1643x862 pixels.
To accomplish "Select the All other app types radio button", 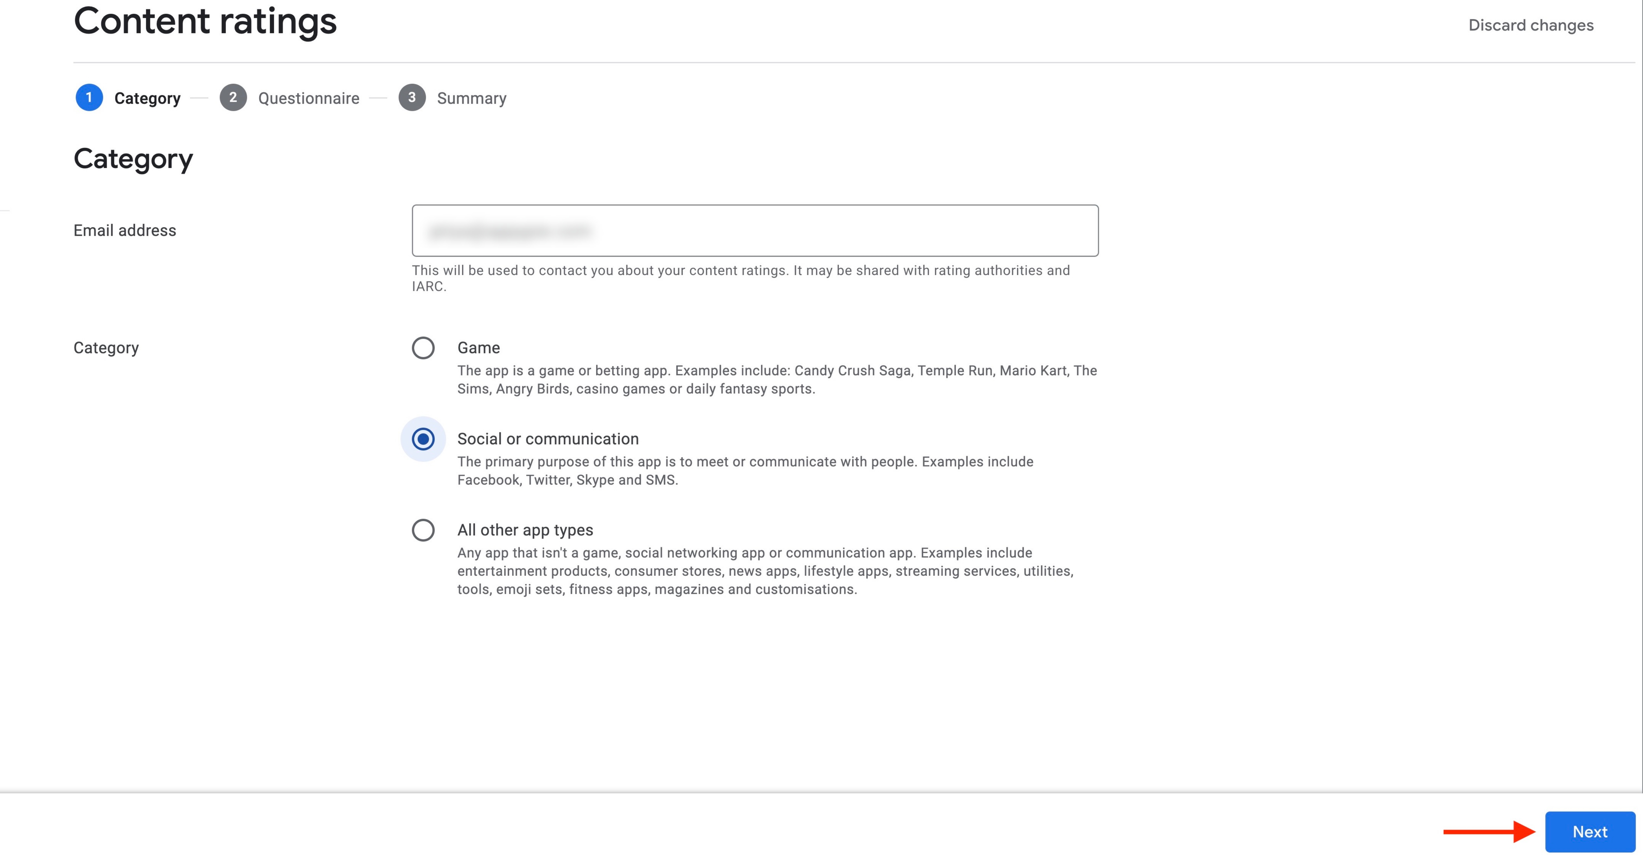I will (x=423, y=531).
